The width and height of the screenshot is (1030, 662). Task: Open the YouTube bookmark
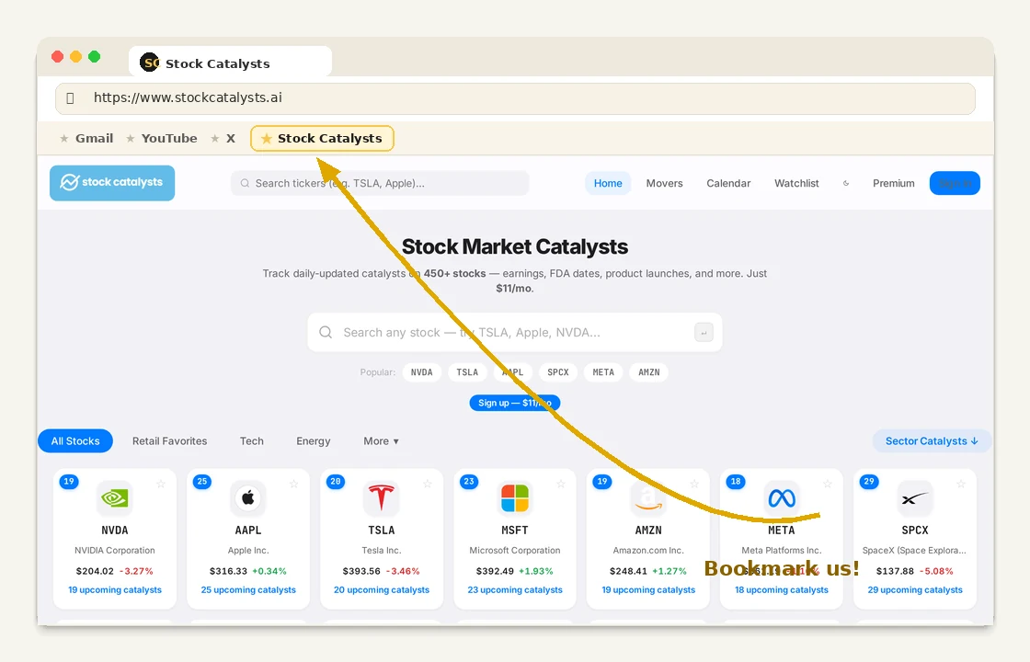tap(162, 139)
